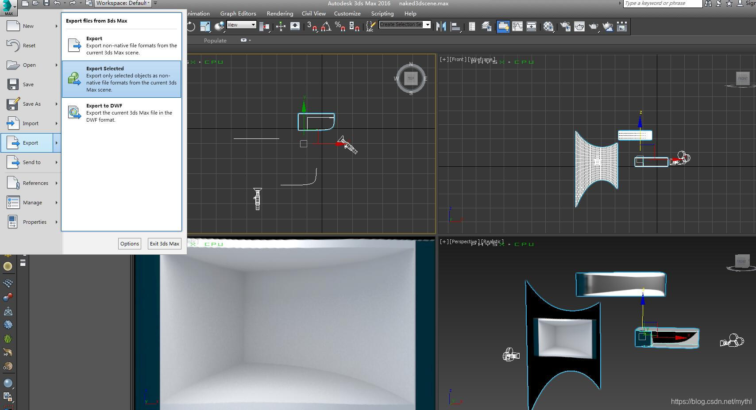Open the Workspace: Default dropdown
Screen dimensions: 756x410
coord(123,3)
